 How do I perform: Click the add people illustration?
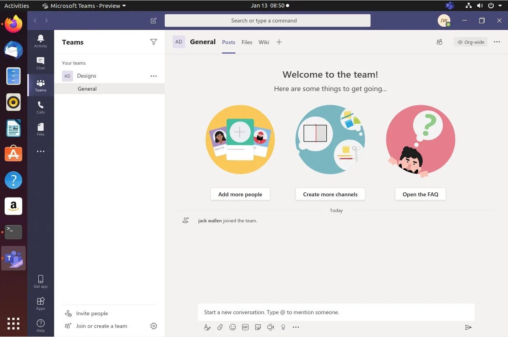tap(240, 140)
